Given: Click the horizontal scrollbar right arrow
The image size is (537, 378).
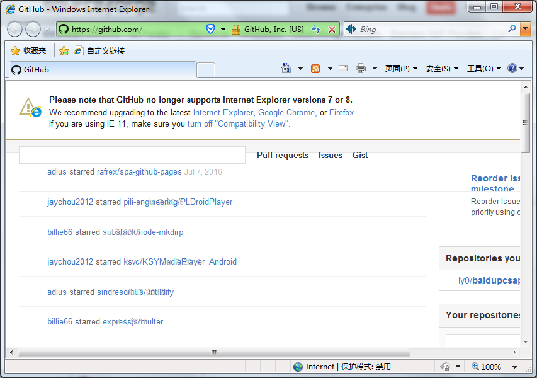Looking at the screenshot, I should [514, 352].
